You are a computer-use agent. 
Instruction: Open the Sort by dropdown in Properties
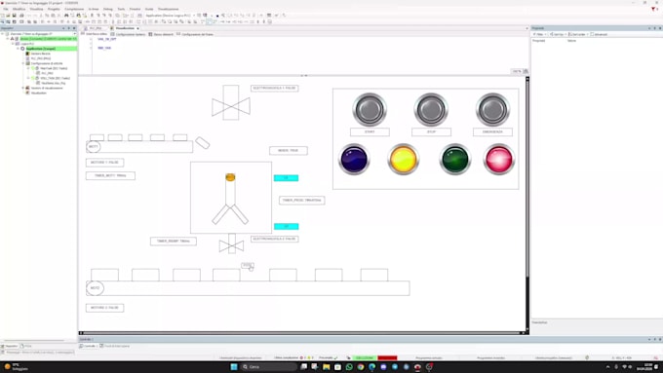click(558, 34)
